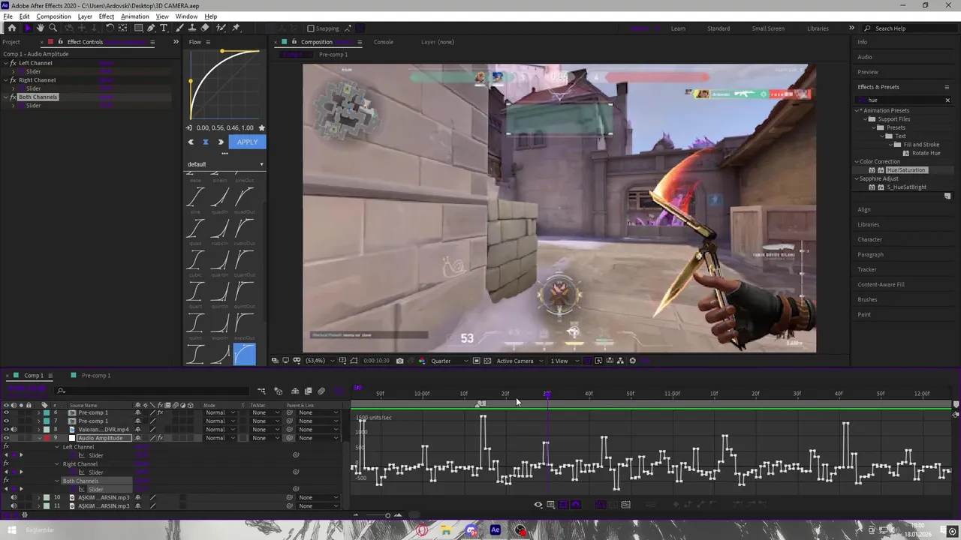The width and height of the screenshot is (961, 540).
Task: Click the comp mini-flowchart icon in timeline
Action: pos(261,391)
